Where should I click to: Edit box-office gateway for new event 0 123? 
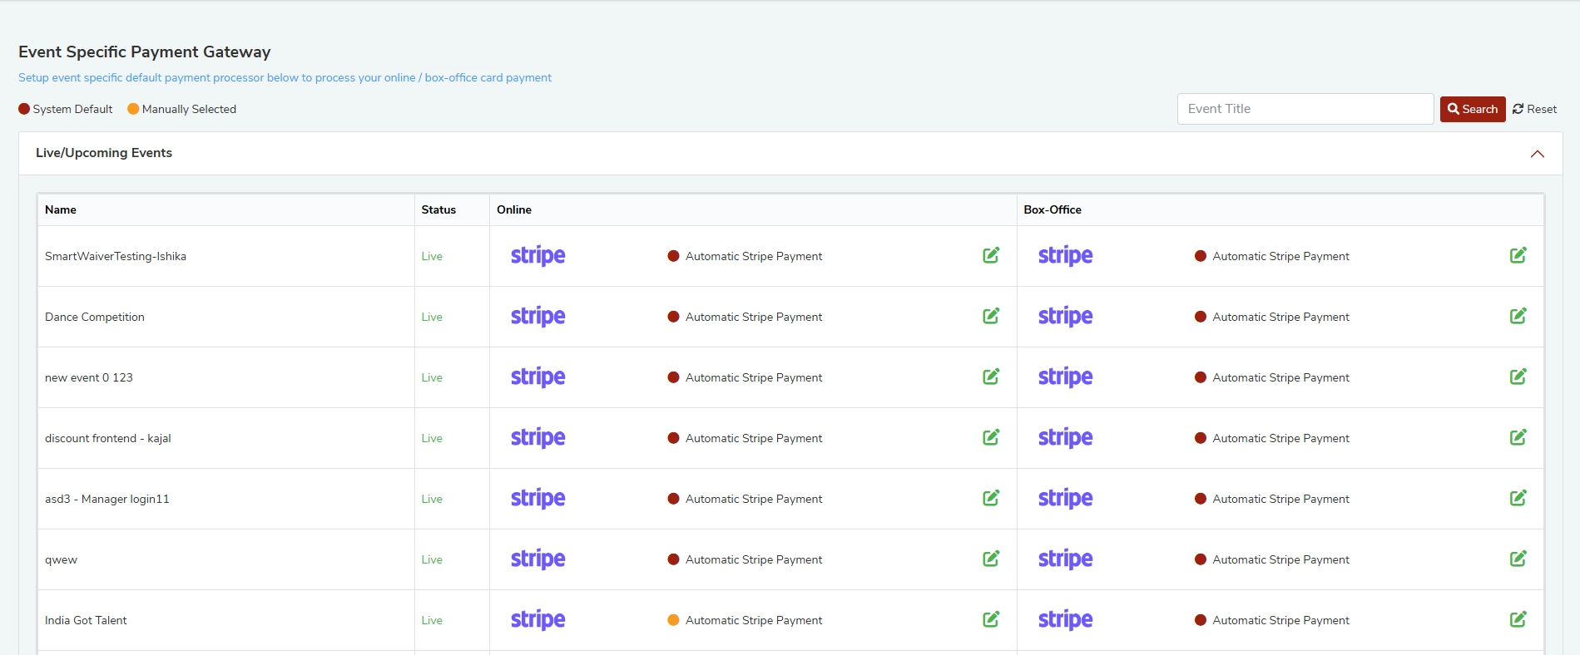point(1518,377)
